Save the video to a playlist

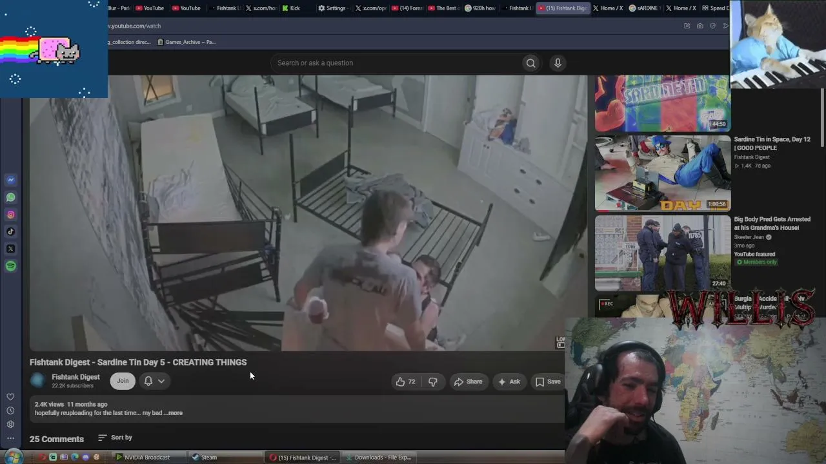pos(548,382)
